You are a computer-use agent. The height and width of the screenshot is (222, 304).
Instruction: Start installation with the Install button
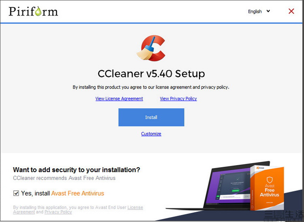click(x=151, y=117)
